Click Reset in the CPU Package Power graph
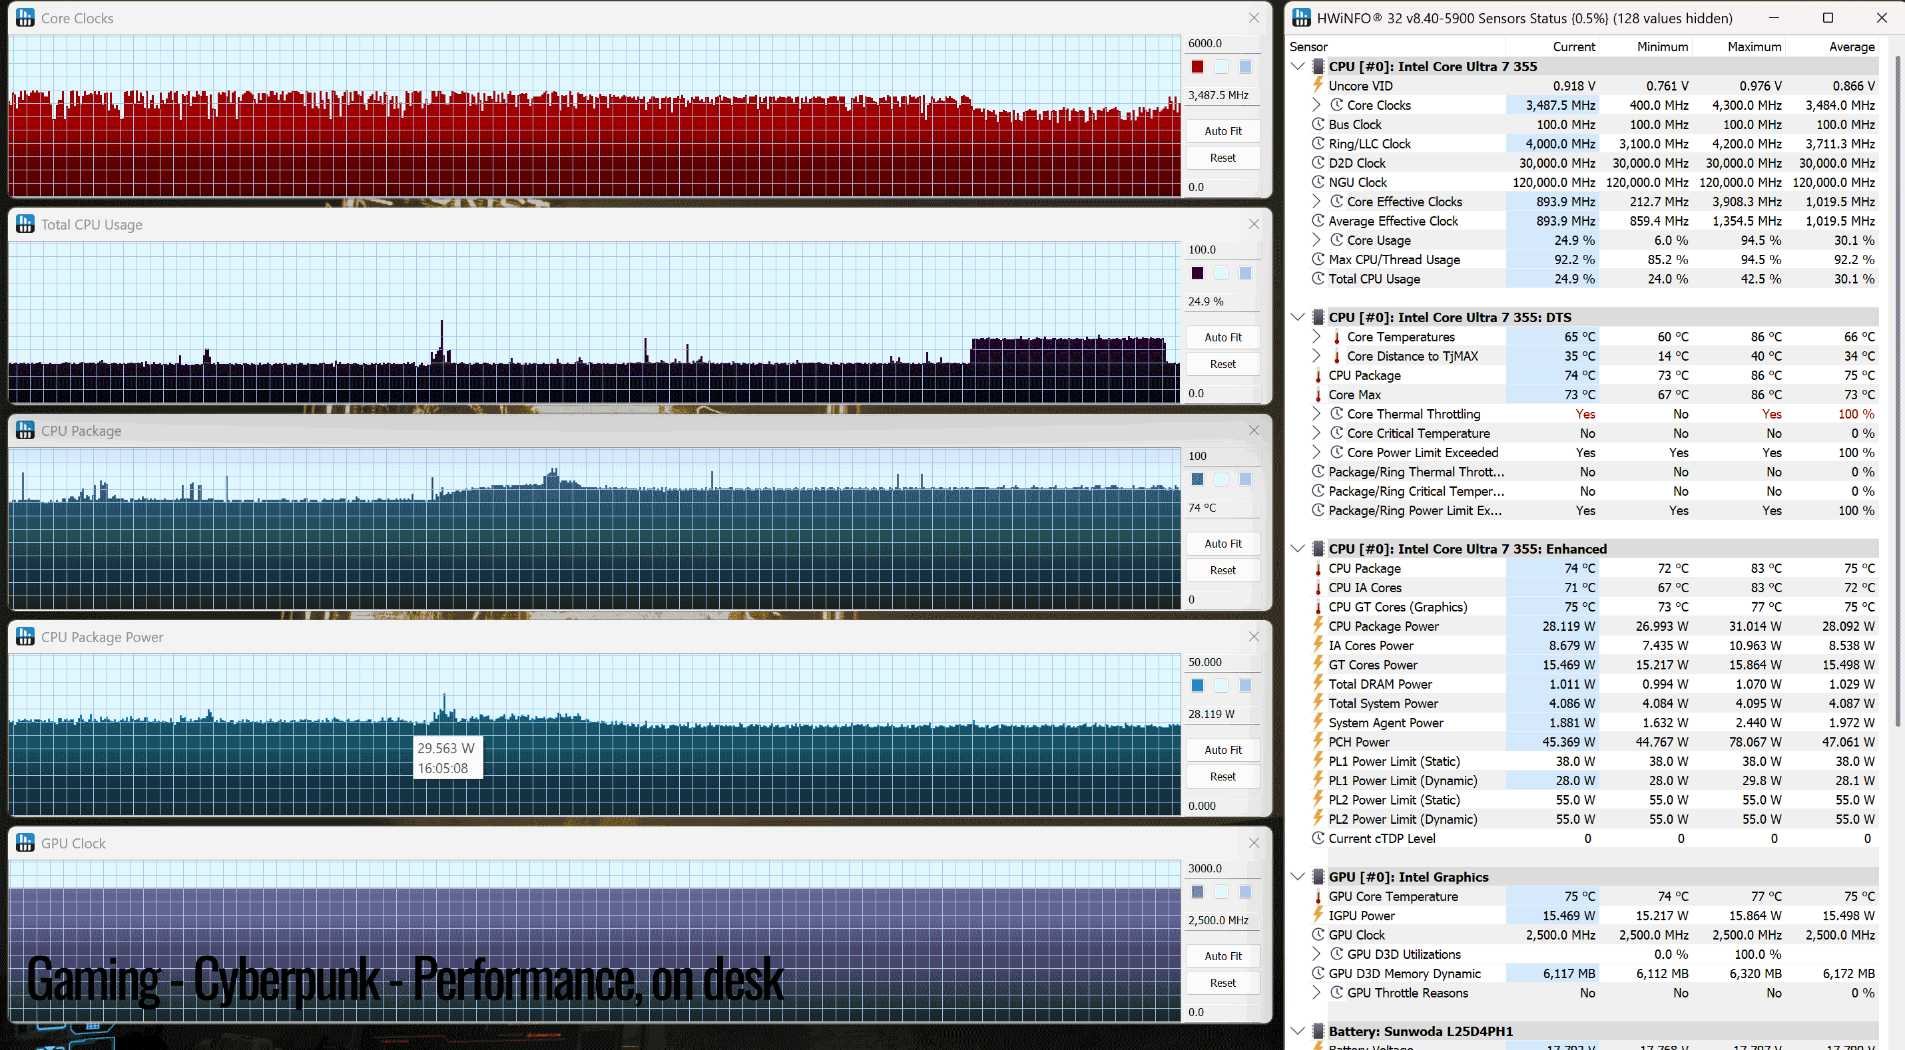The width and height of the screenshot is (1905, 1050). 1223,776
